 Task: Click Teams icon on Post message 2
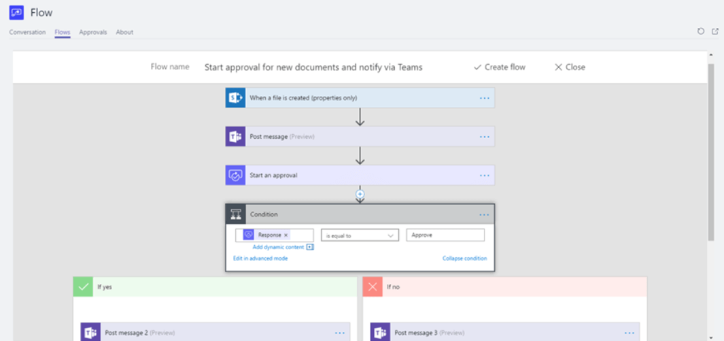pyautogui.click(x=90, y=332)
